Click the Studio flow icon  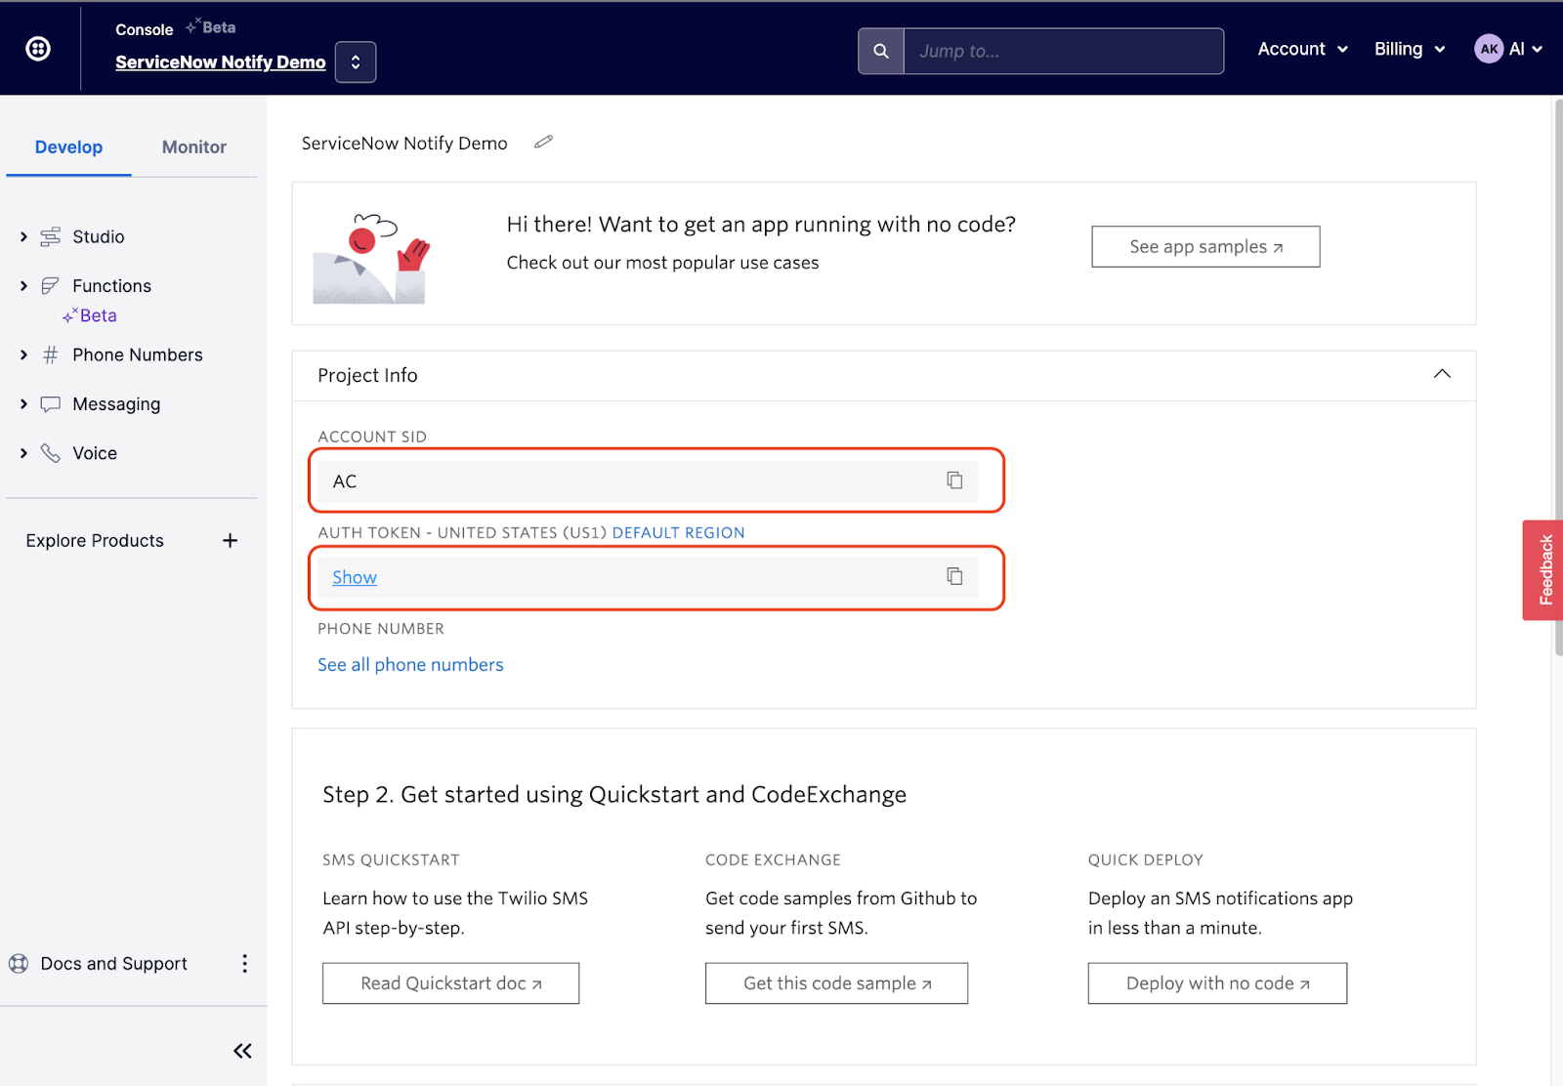(x=50, y=236)
